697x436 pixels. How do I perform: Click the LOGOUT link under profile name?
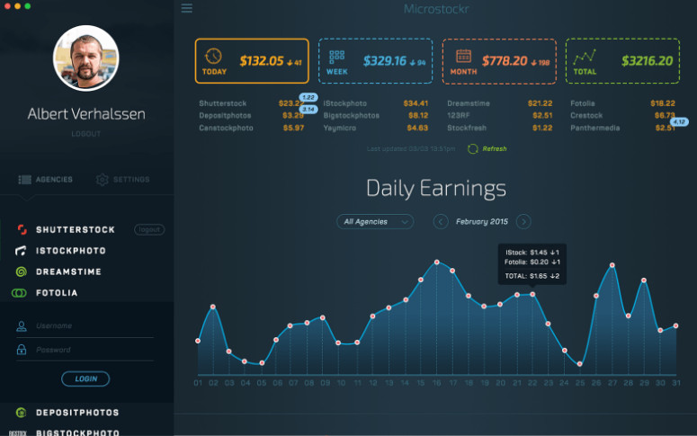[85, 134]
